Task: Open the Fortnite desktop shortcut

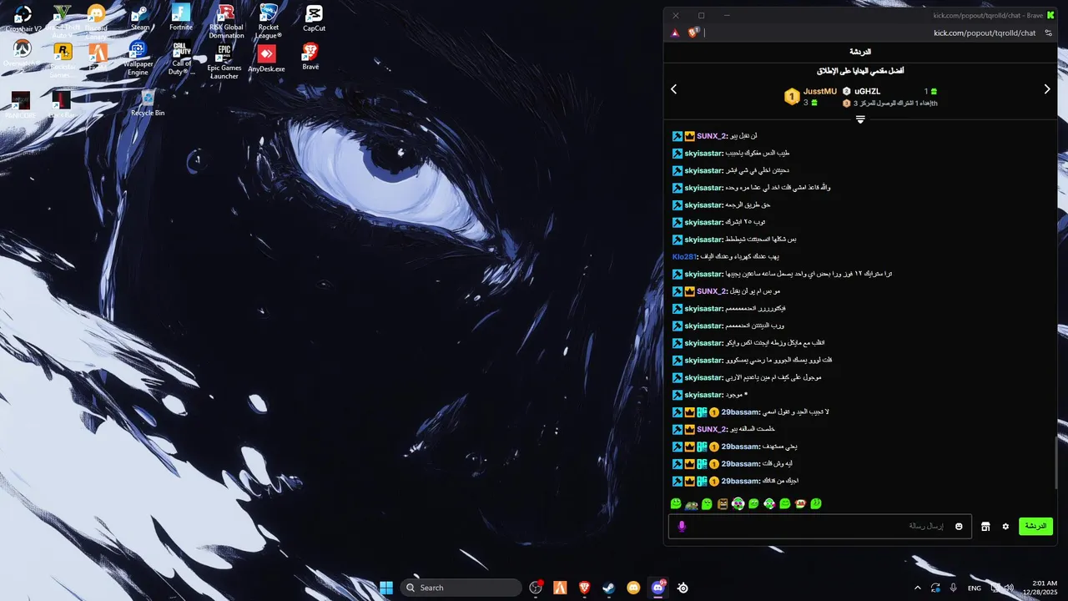Action: (181, 18)
